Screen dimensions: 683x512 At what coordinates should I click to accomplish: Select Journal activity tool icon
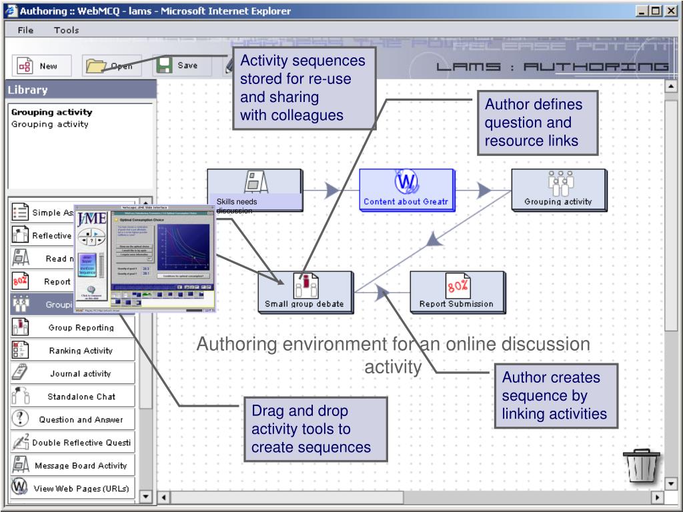click(20, 373)
